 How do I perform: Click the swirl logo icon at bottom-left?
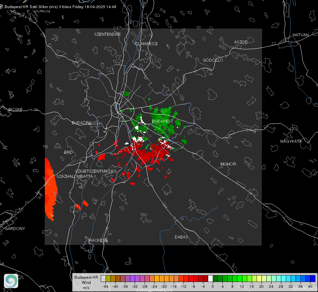[11, 281]
